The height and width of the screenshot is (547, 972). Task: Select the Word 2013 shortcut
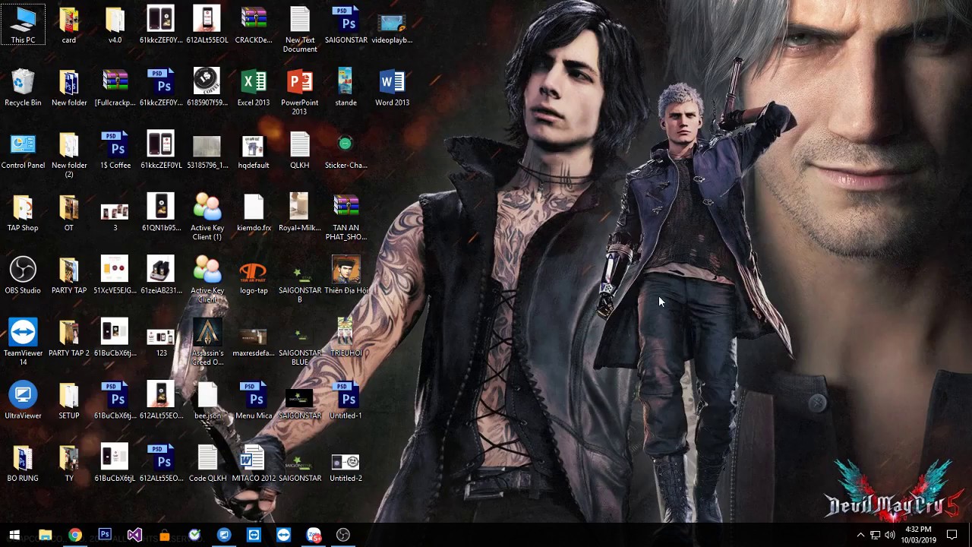[x=392, y=88]
